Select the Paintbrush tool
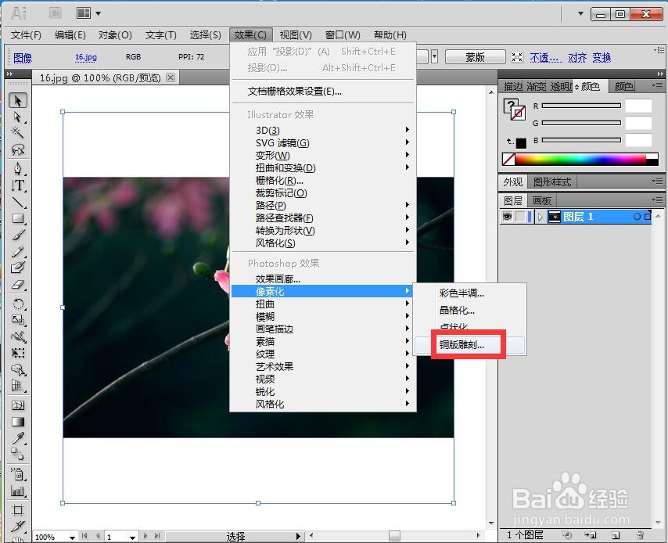Screen dimensions: 668x543 [x=17, y=234]
